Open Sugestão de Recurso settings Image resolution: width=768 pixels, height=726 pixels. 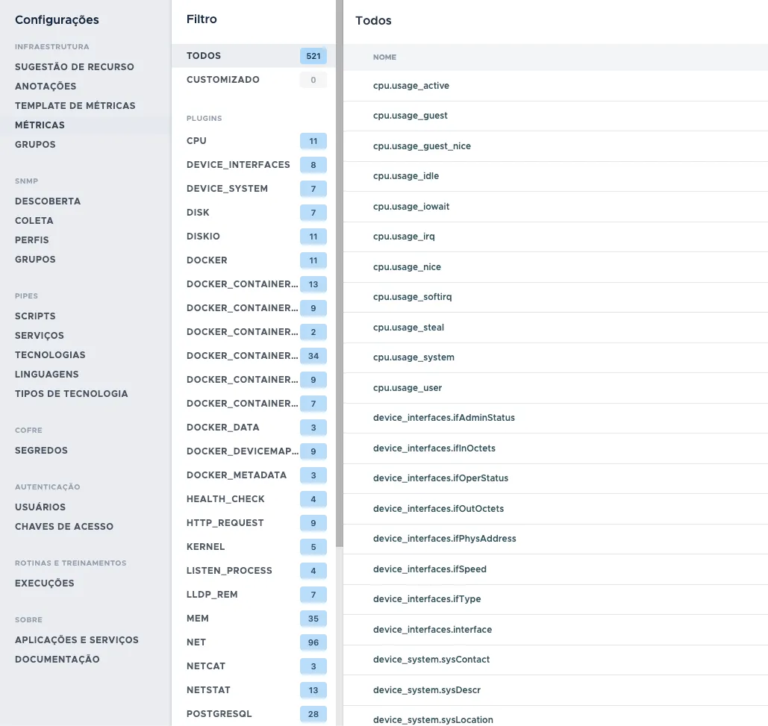click(75, 66)
